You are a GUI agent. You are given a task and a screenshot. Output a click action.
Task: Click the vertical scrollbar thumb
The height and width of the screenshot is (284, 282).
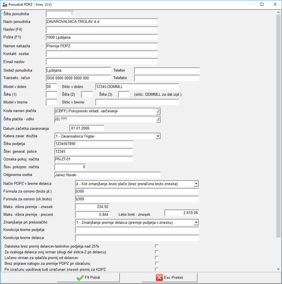click(278, 126)
